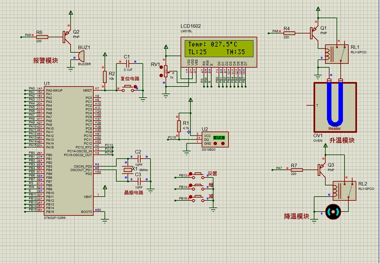Select resistor R7 near PA7
This screenshot has width=380, height=263.
297,170
